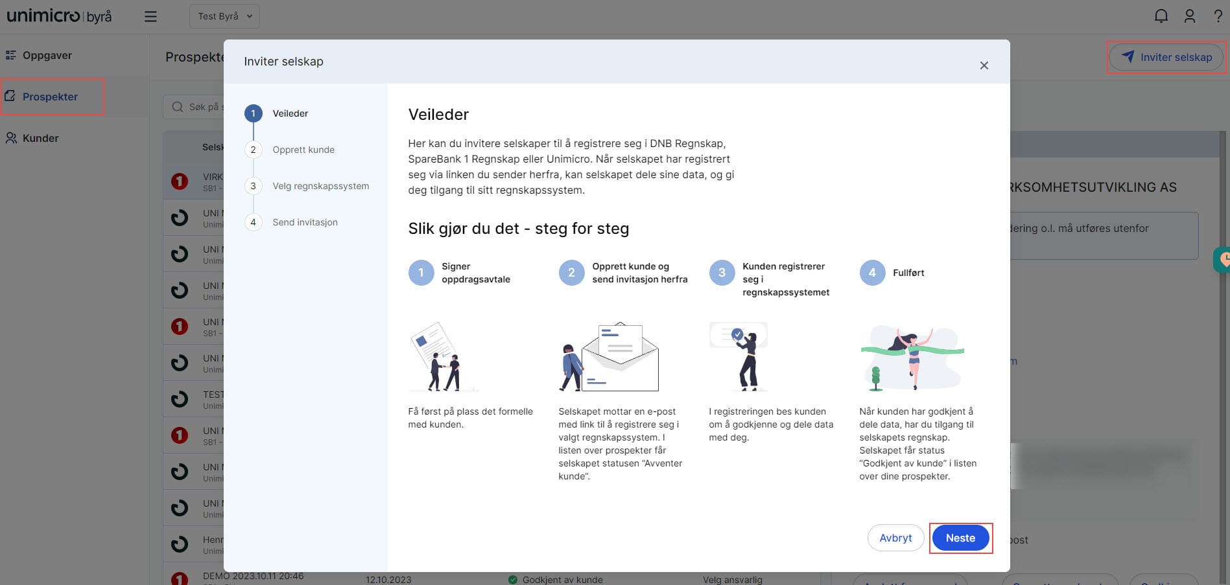The width and height of the screenshot is (1230, 585).
Task: Select Prospekter in the sidebar
Action: click(50, 96)
